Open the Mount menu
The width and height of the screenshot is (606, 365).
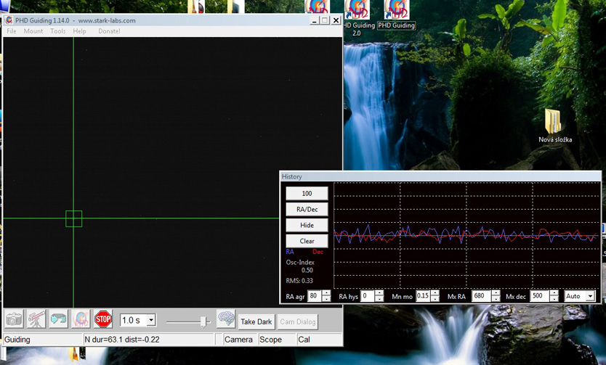tap(33, 31)
